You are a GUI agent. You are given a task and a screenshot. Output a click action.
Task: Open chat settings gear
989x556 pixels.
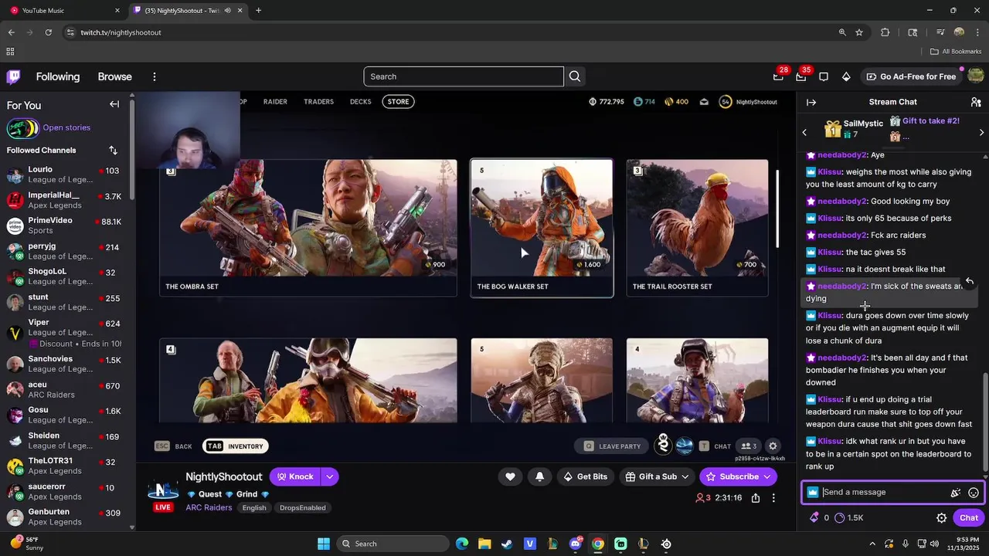click(941, 518)
